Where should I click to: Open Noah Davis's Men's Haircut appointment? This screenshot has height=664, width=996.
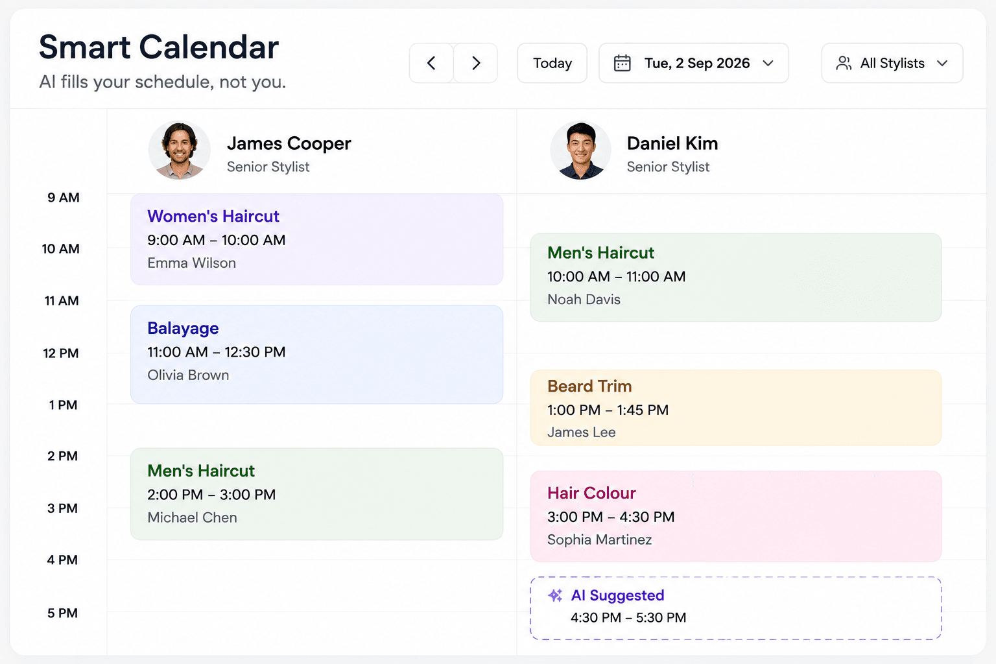click(x=736, y=278)
